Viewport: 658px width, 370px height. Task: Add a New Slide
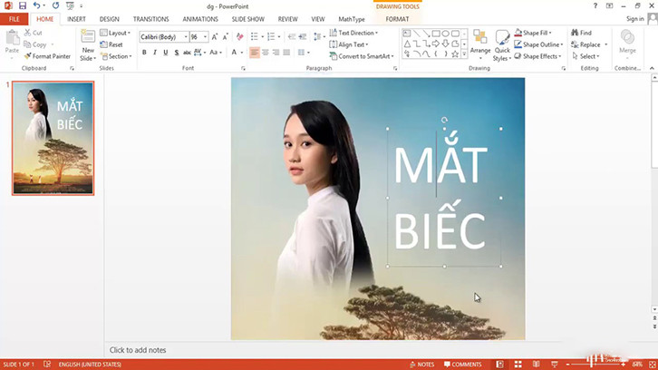[88, 45]
